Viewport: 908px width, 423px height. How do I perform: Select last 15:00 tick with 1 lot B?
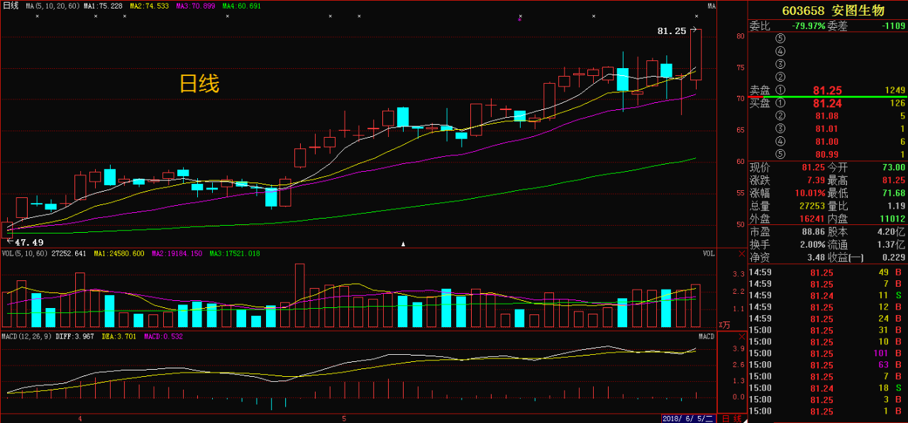pyautogui.click(x=828, y=411)
